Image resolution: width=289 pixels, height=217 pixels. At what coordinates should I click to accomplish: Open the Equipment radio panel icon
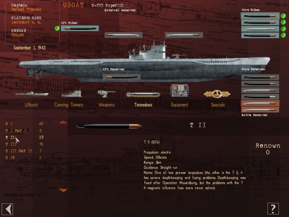point(180,90)
